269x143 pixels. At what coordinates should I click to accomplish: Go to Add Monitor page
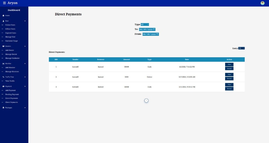[x=10, y=67]
